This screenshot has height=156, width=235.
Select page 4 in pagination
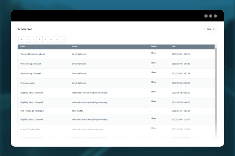point(51,39)
